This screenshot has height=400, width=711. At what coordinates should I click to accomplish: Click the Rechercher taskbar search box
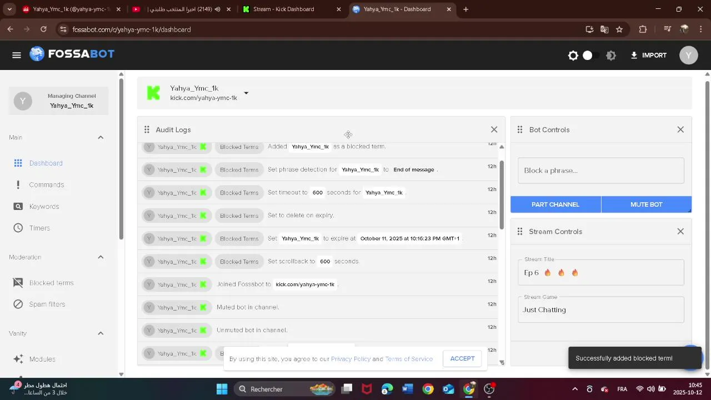point(284,389)
